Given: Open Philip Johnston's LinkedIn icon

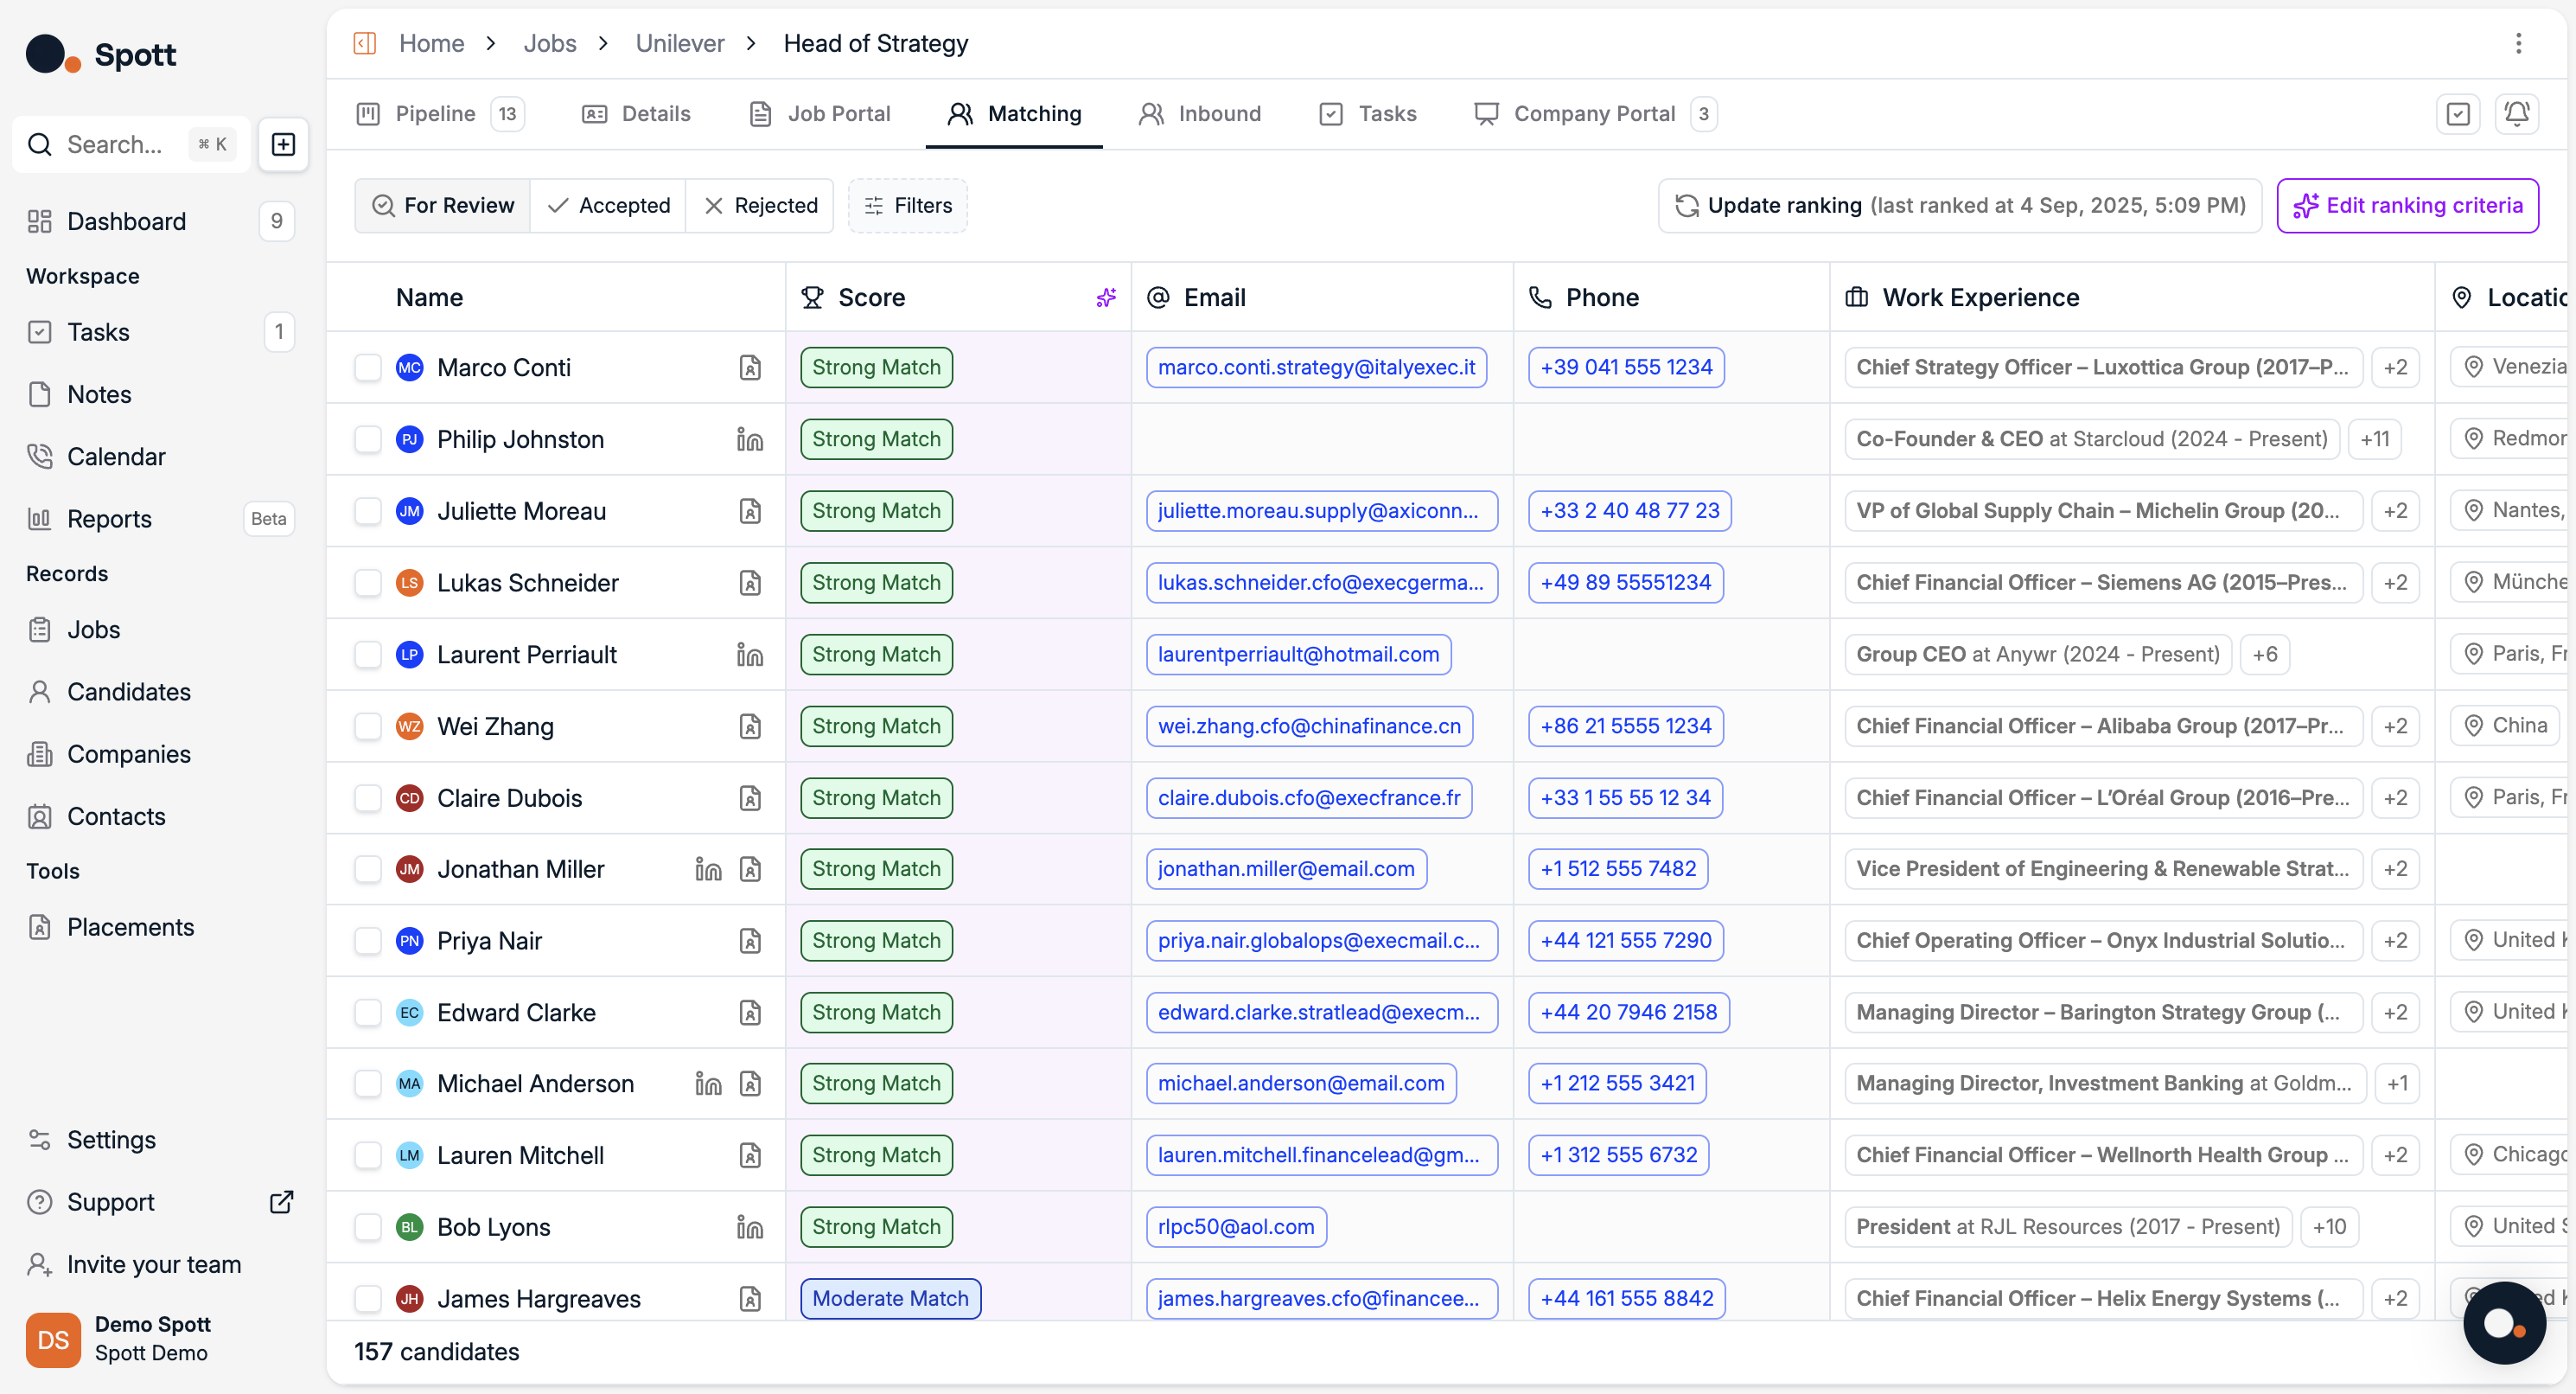Looking at the screenshot, I should tap(750, 439).
